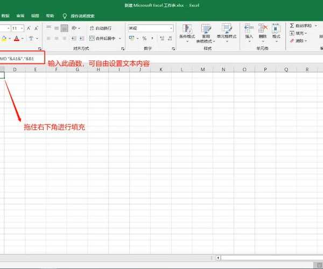Viewport: 323px width, 269px height.
Task: Click the 自动求和 AutoSum sigma icon
Action: pos(292,25)
